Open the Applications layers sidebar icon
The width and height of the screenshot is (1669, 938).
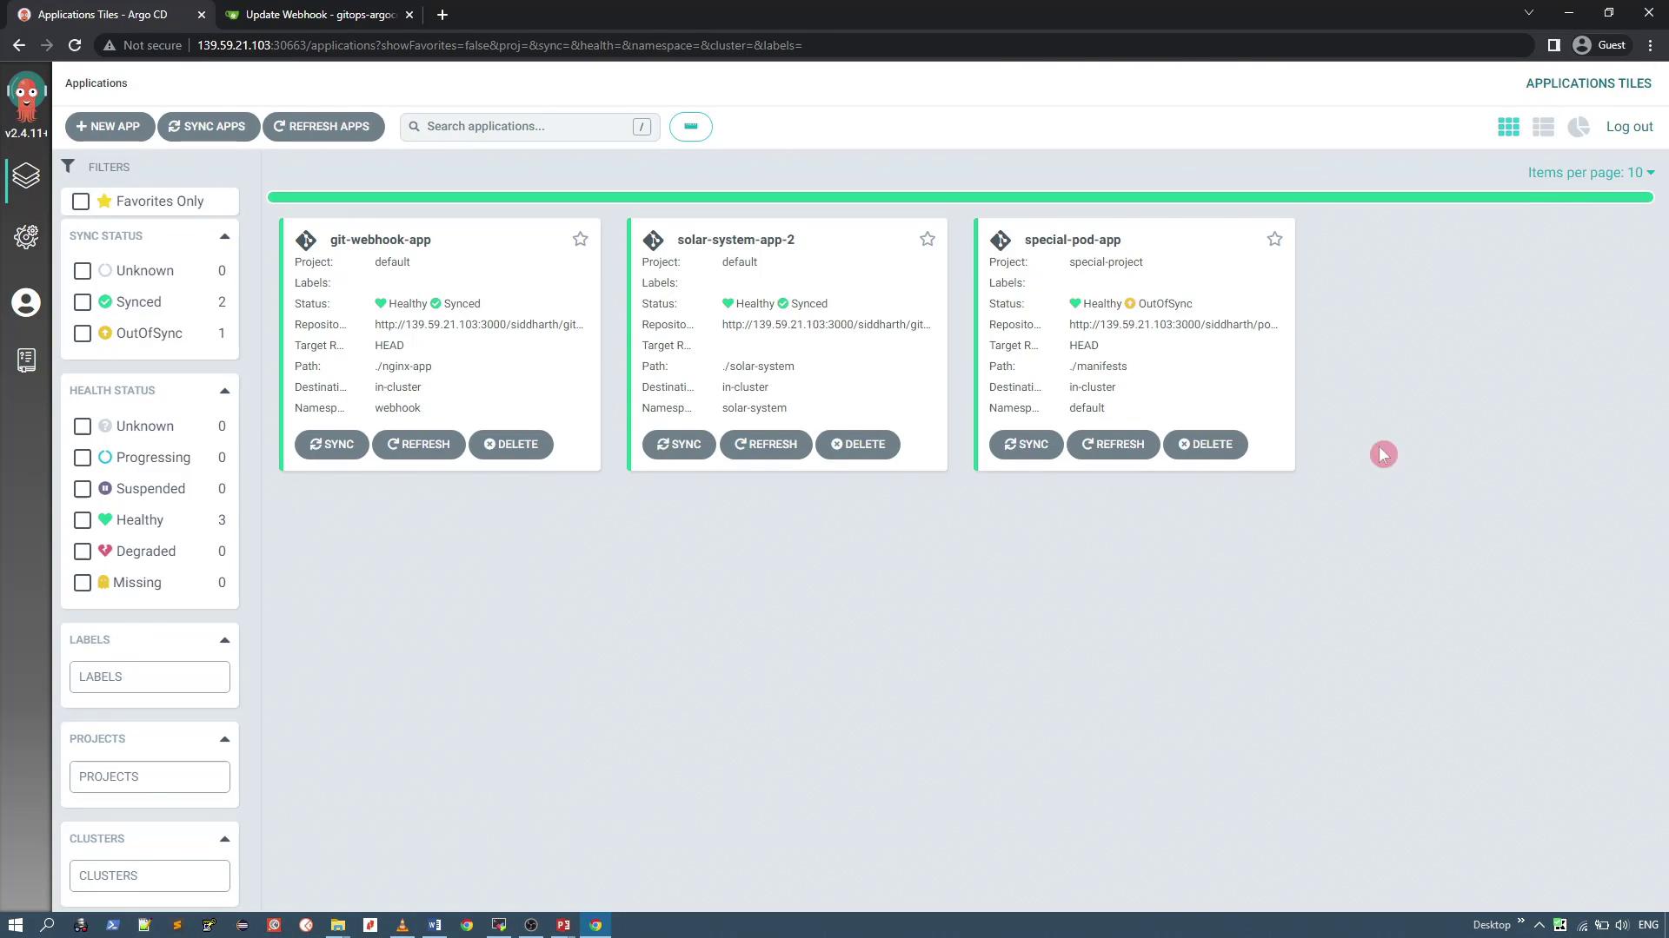click(26, 176)
